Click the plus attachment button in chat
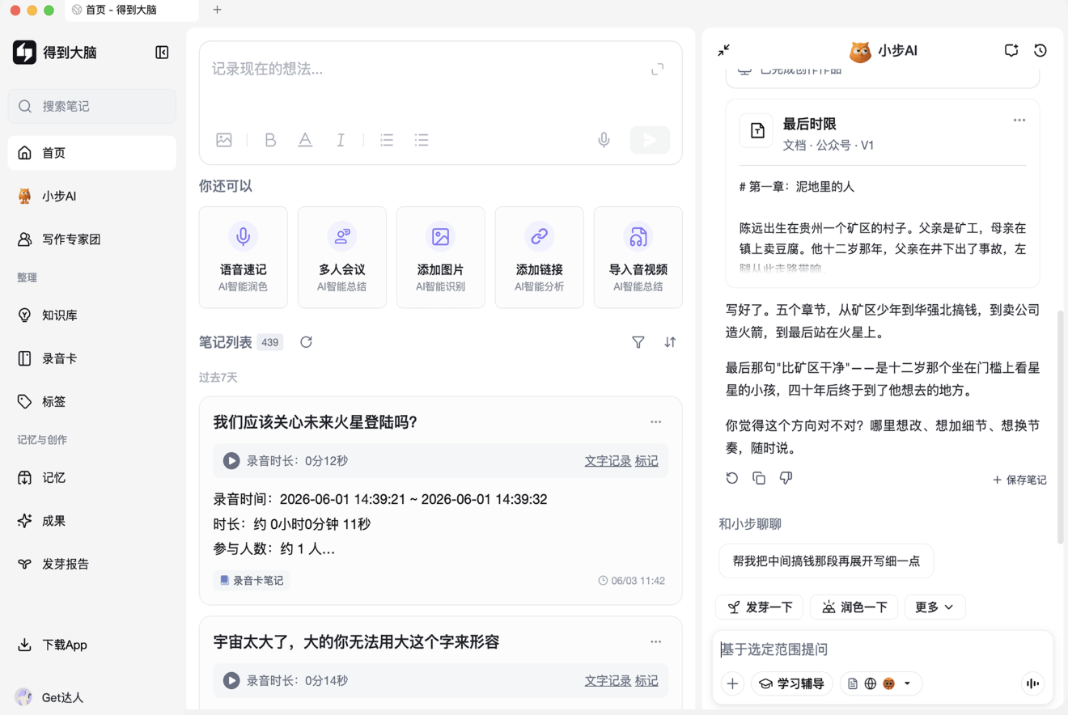 point(732,683)
